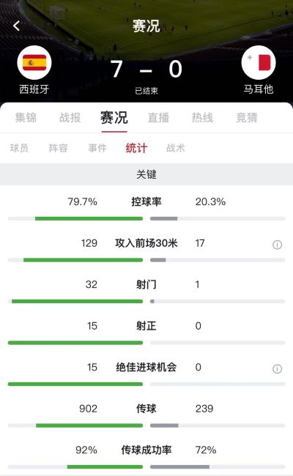The width and height of the screenshot is (293, 476).
Task: Tap the 西班牙 team name
Action: 34,89
